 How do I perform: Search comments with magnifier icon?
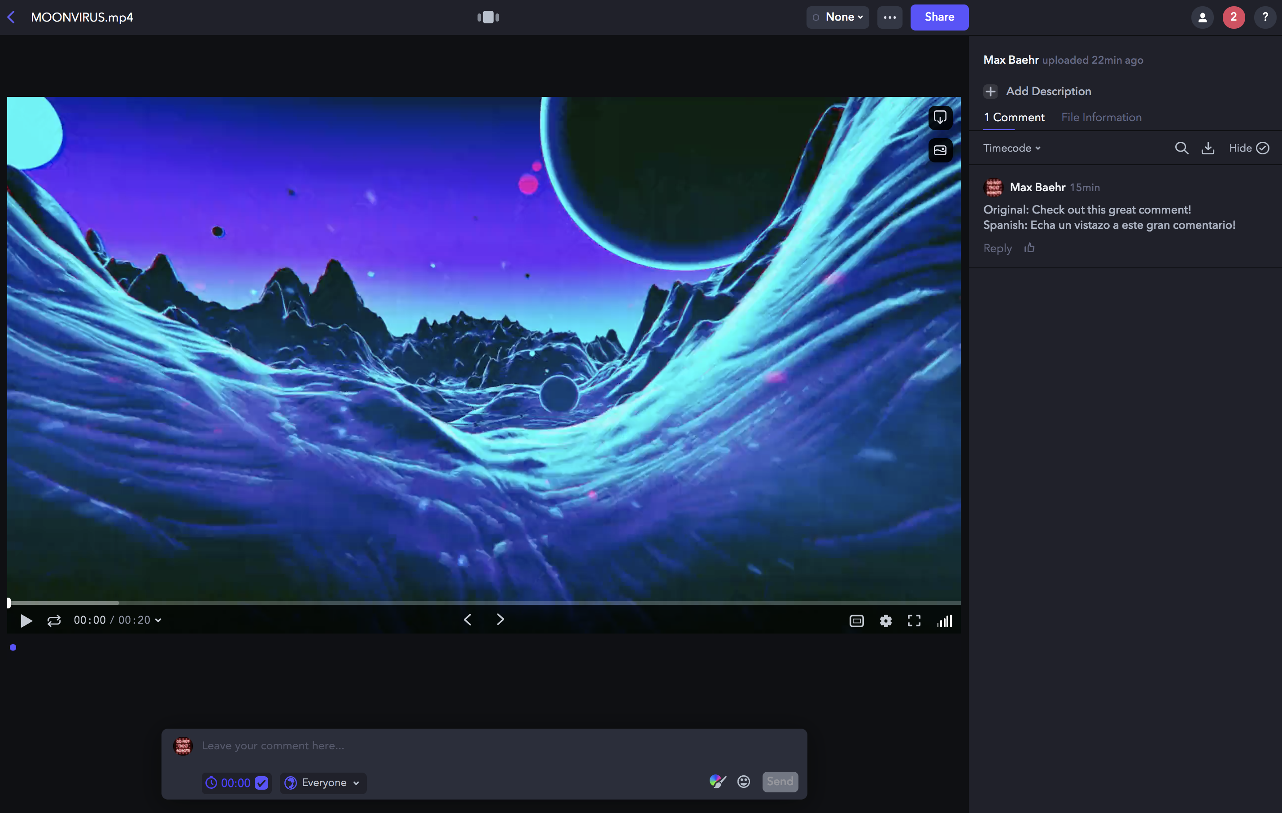pyautogui.click(x=1182, y=148)
